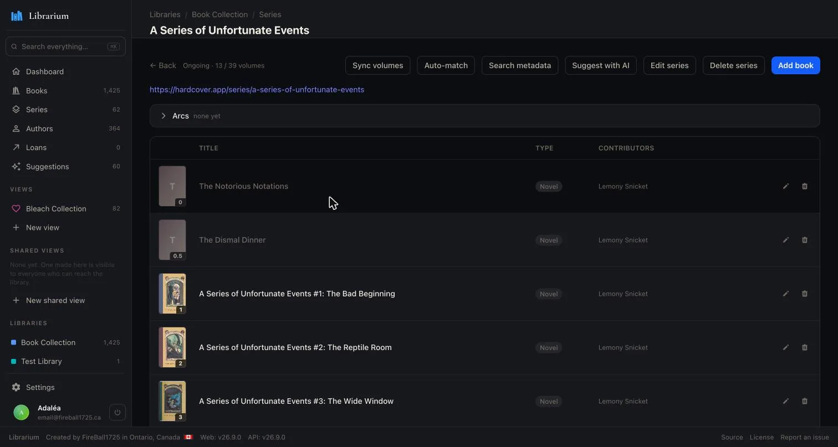Go back using the Back link
The width and height of the screenshot is (838, 447).
click(163, 65)
